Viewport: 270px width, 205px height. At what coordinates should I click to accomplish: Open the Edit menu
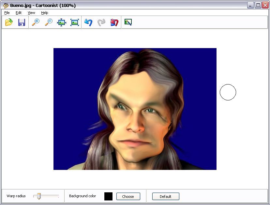pos(19,13)
